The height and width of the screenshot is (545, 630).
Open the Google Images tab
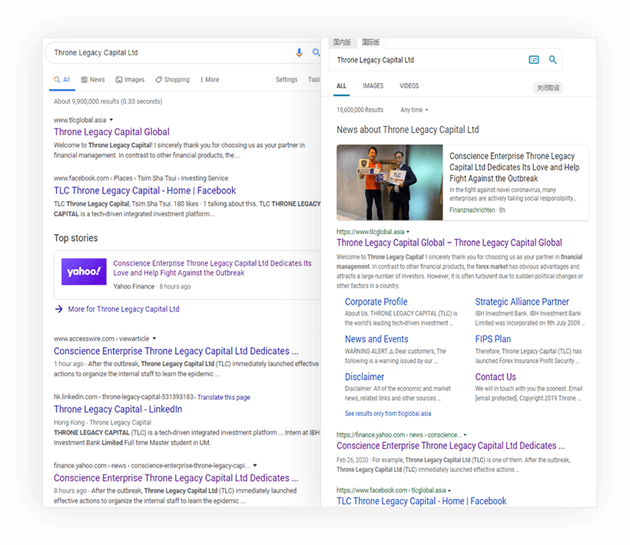coord(130,80)
